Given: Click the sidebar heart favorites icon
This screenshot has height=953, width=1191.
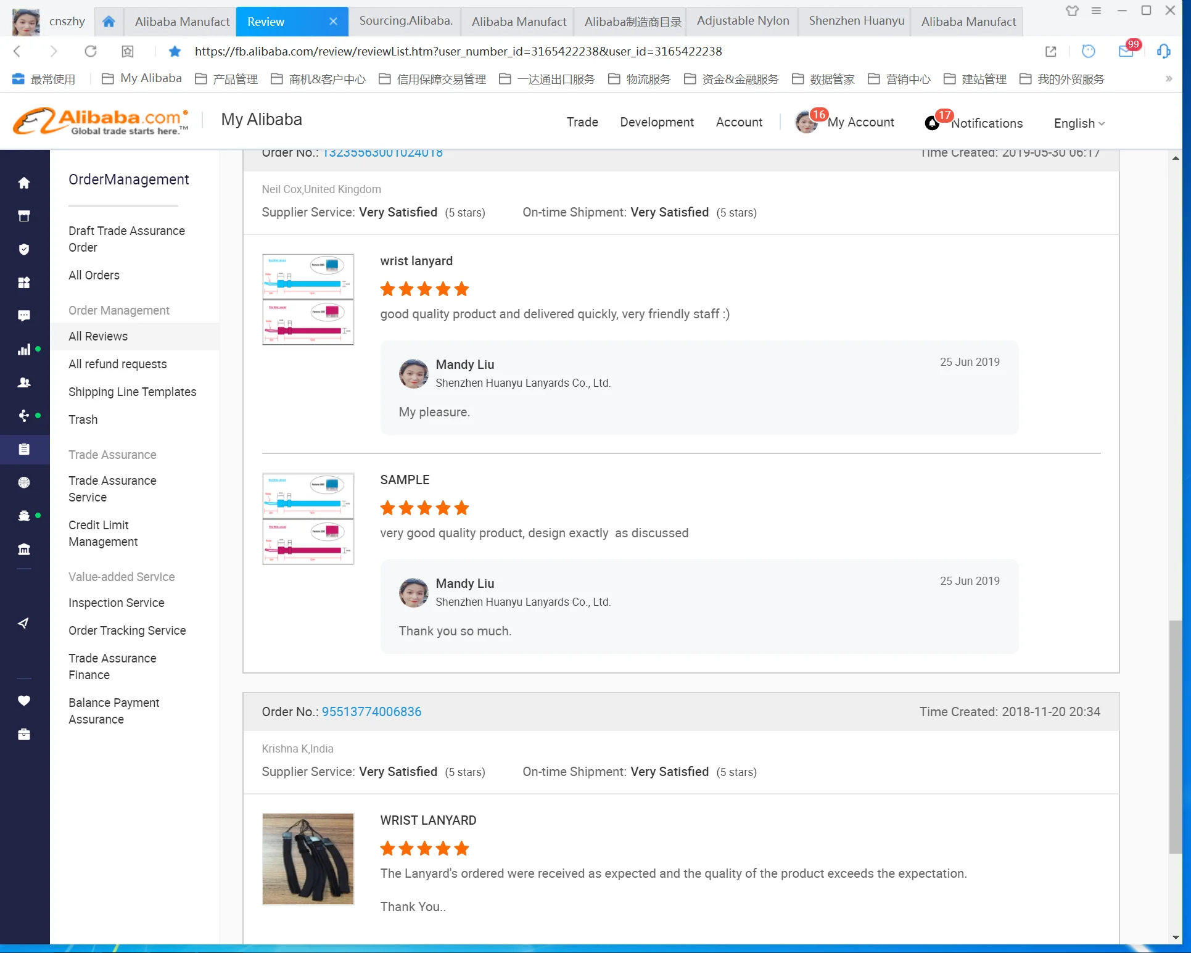Looking at the screenshot, I should click(24, 701).
